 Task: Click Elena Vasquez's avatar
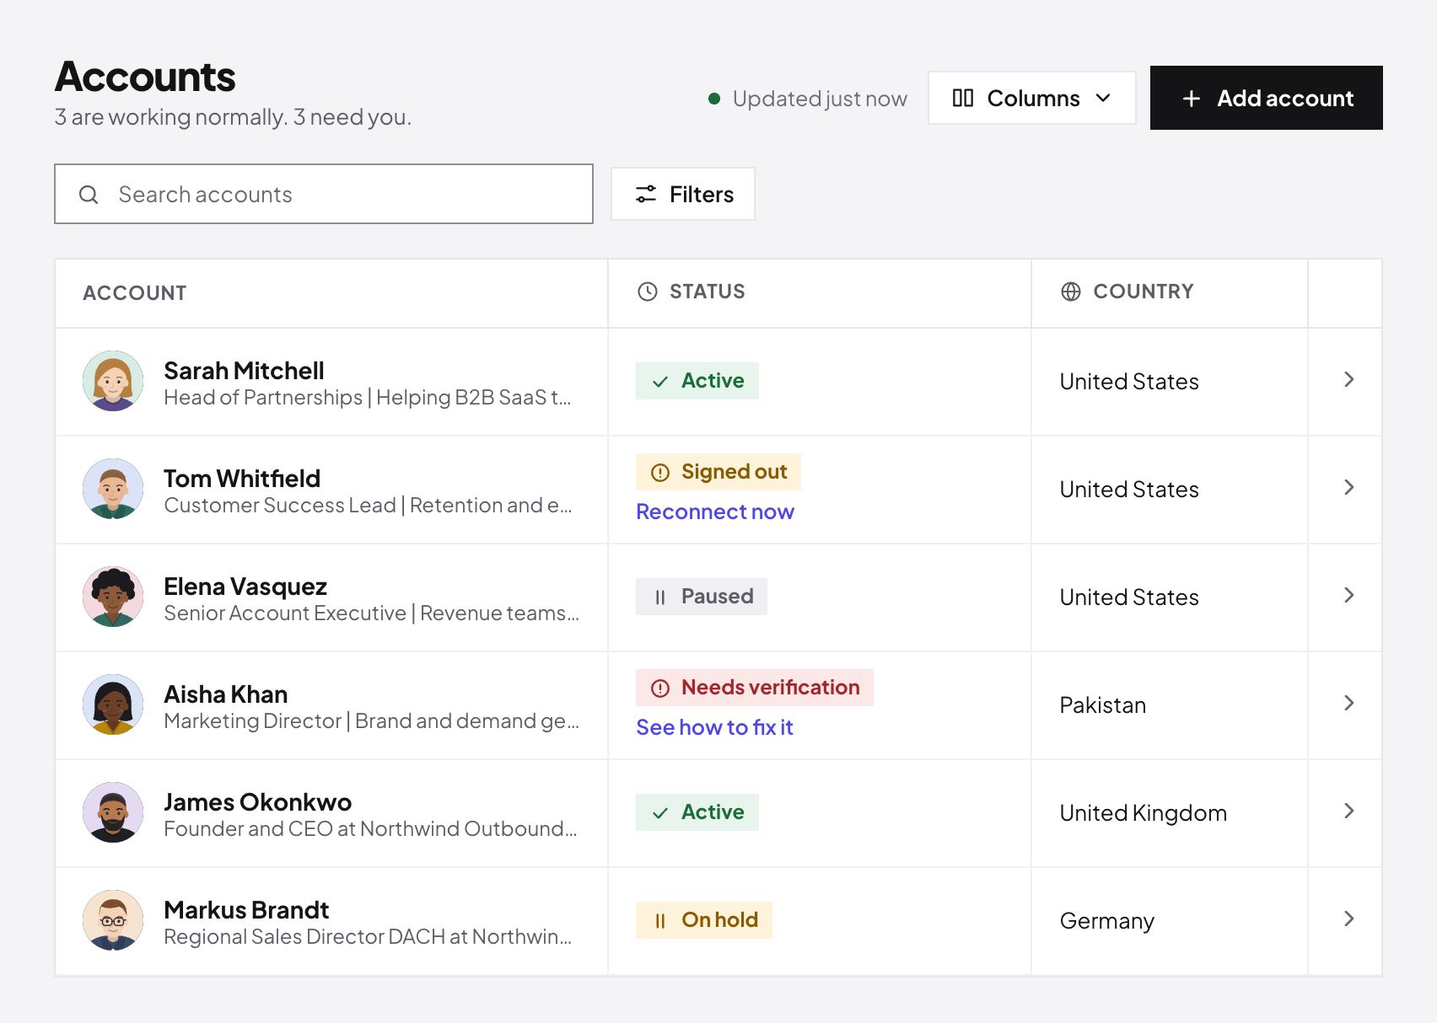(113, 597)
